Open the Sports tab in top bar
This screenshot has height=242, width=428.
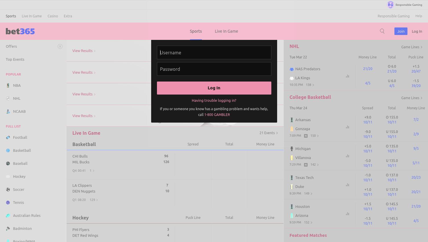coord(11,16)
